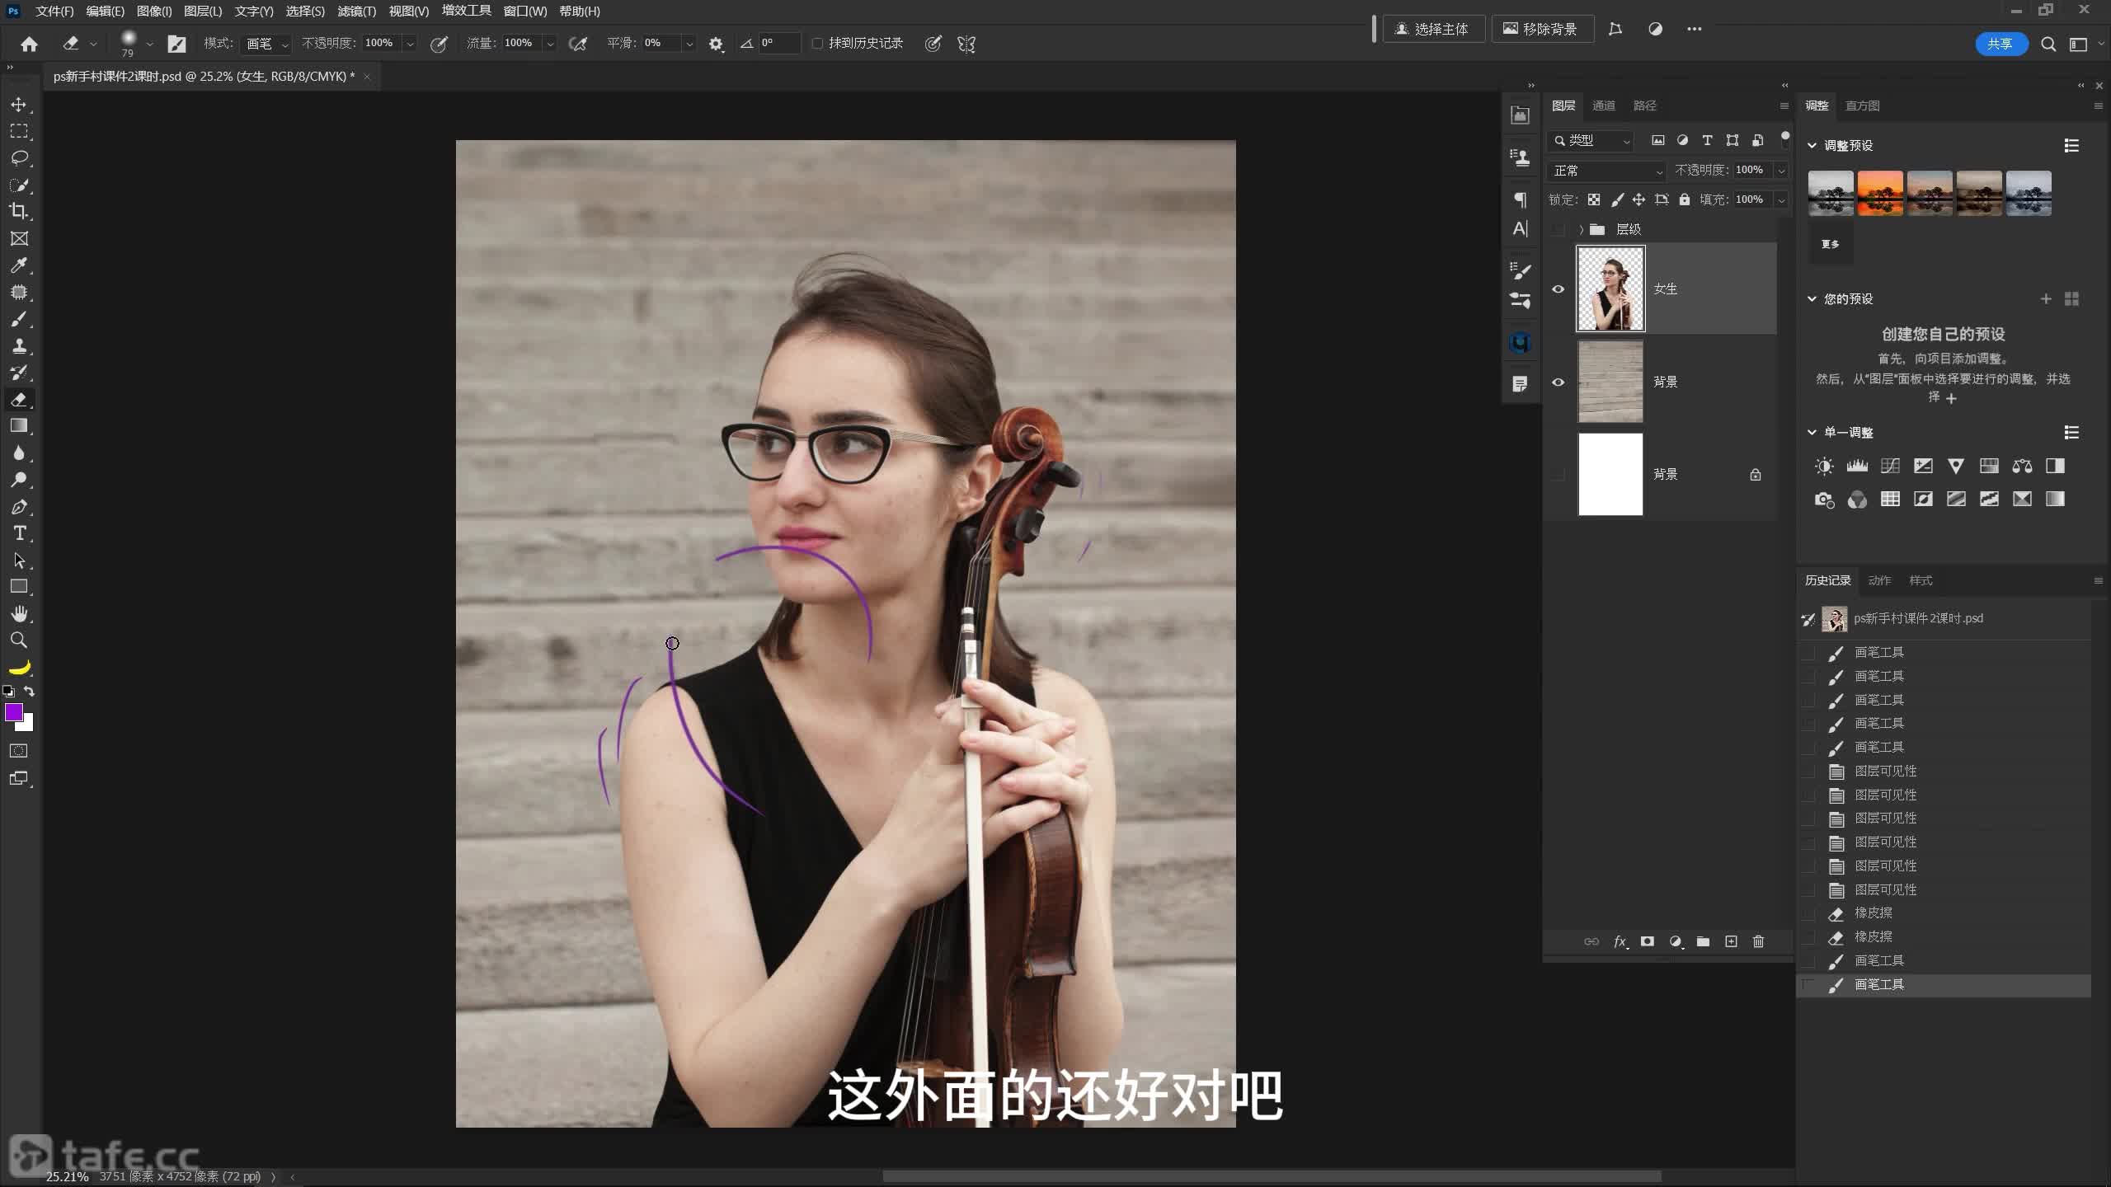Enable the 抹到历史记录 checkbox
Image resolution: width=2111 pixels, height=1187 pixels.
817,44
